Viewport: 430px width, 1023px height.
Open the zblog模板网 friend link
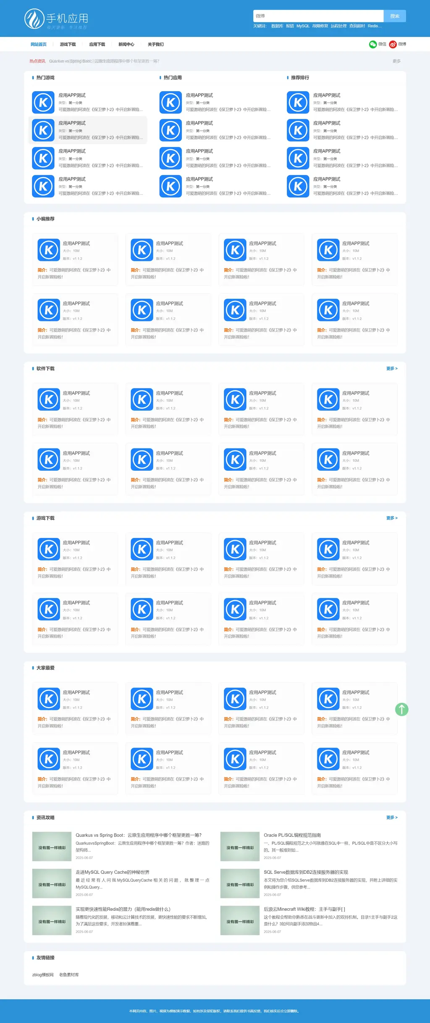(43, 975)
